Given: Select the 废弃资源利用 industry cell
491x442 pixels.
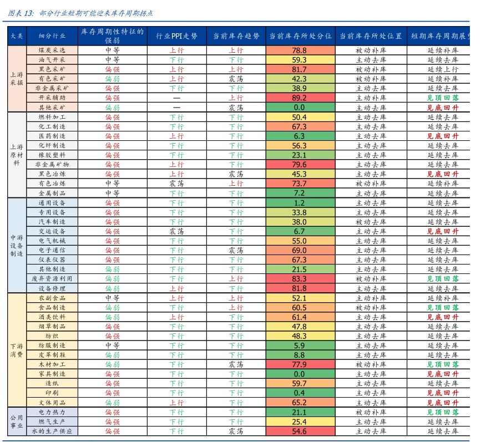Looking at the screenshot, I should pyautogui.click(x=52, y=279).
